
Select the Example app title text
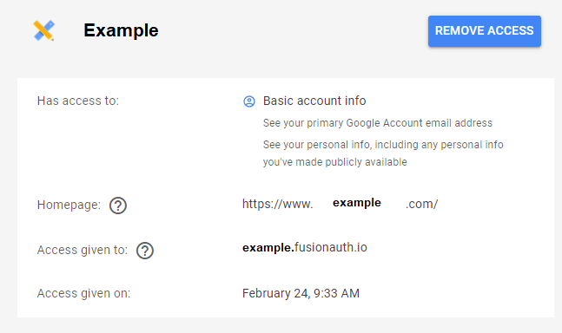coord(121,30)
